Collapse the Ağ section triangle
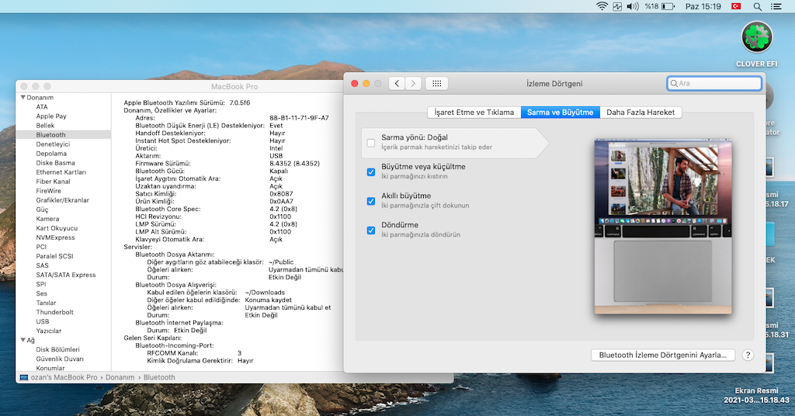795x416 pixels. (22, 340)
